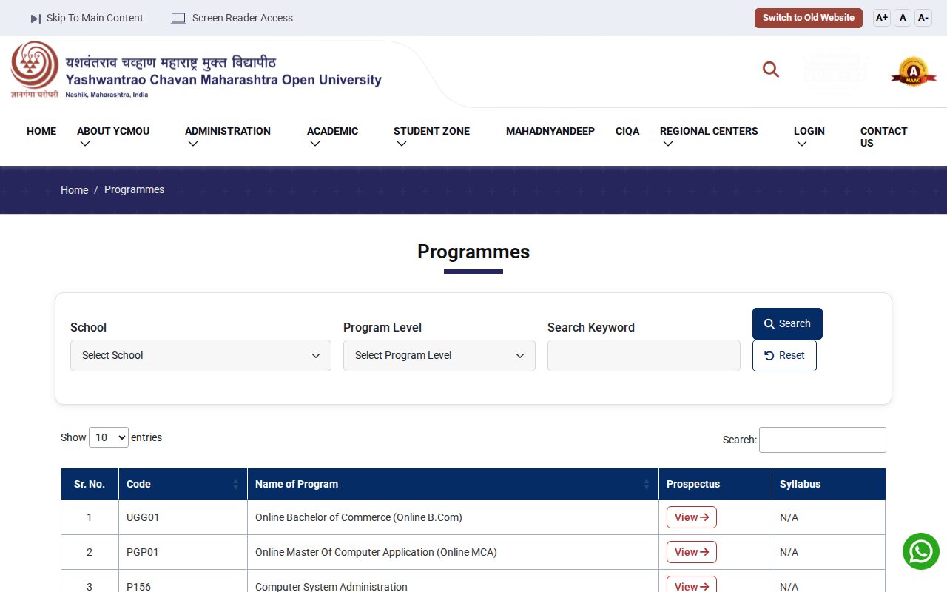The height and width of the screenshot is (592, 947).
Task: View prospectus for Online B.Com
Action: click(x=692, y=517)
